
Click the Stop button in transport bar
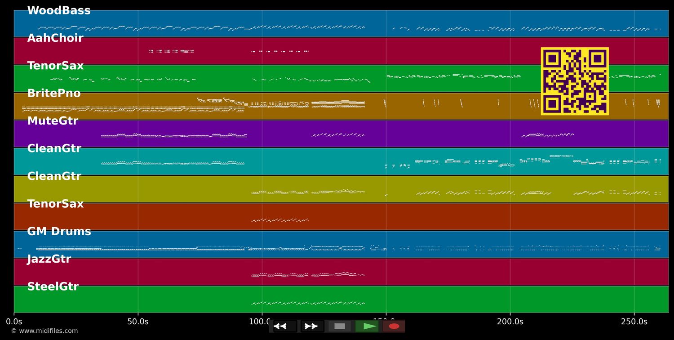339,326
